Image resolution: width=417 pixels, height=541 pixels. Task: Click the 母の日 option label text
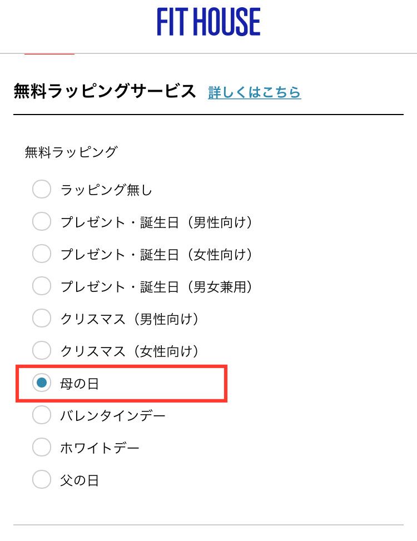coord(80,384)
